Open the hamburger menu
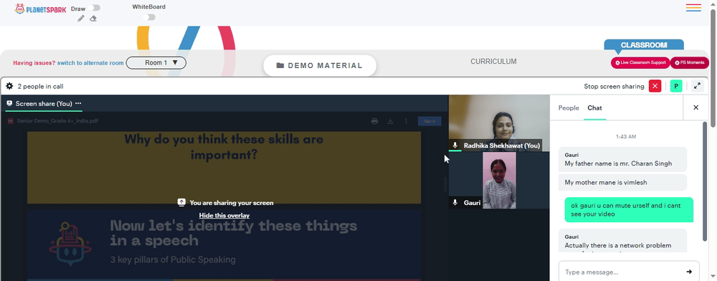717x281 pixels. pos(693,8)
